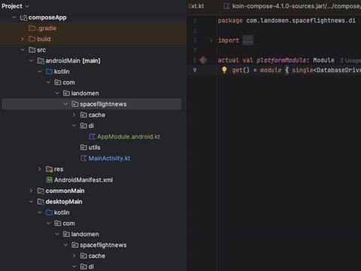
Task: Click kotlin source folder icon under desktopMain
Action: [49, 212]
